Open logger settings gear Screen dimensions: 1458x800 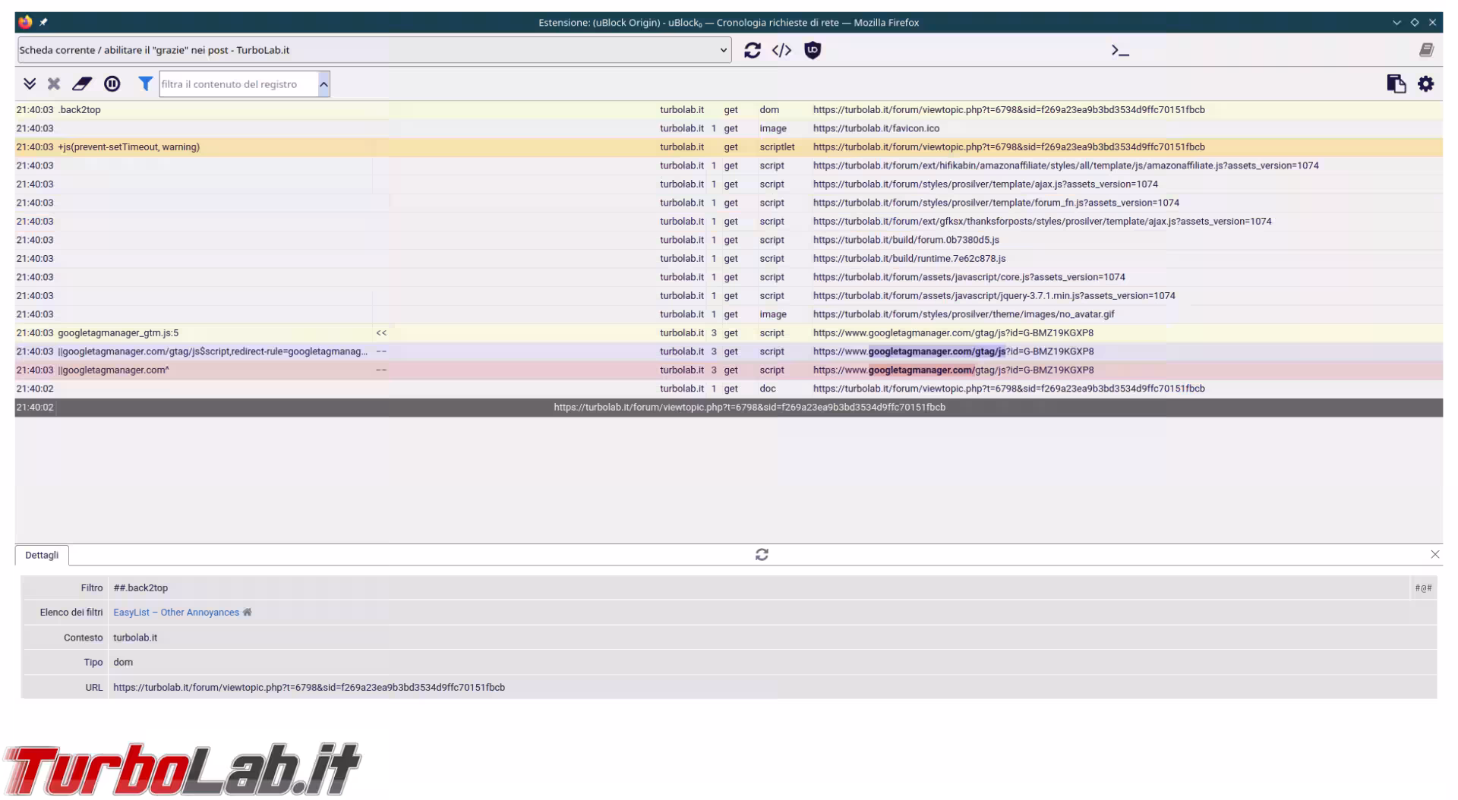pyautogui.click(x=1426, y=83)
